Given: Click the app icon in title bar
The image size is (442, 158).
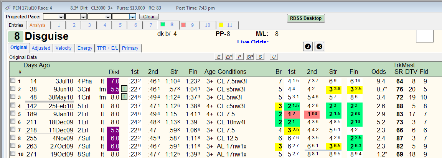Looking at the screenshot, I should [8, 8].
